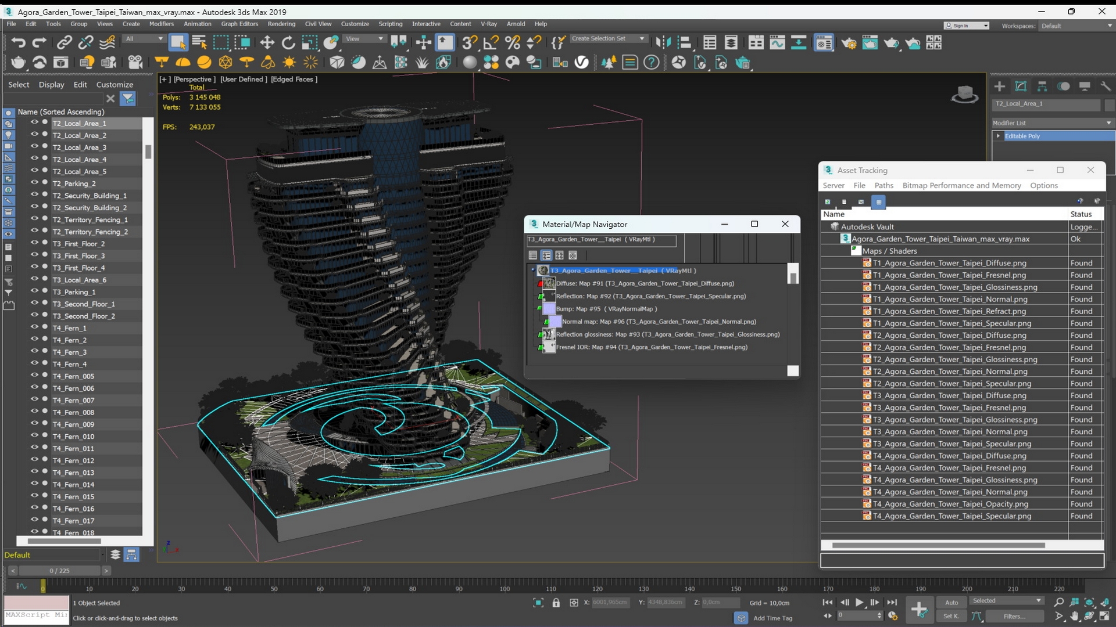The image size is (1116, 627).
Task: Open Bitmap Performance and Memory menu
Action: pyautogui.click(x=961, y=185)
